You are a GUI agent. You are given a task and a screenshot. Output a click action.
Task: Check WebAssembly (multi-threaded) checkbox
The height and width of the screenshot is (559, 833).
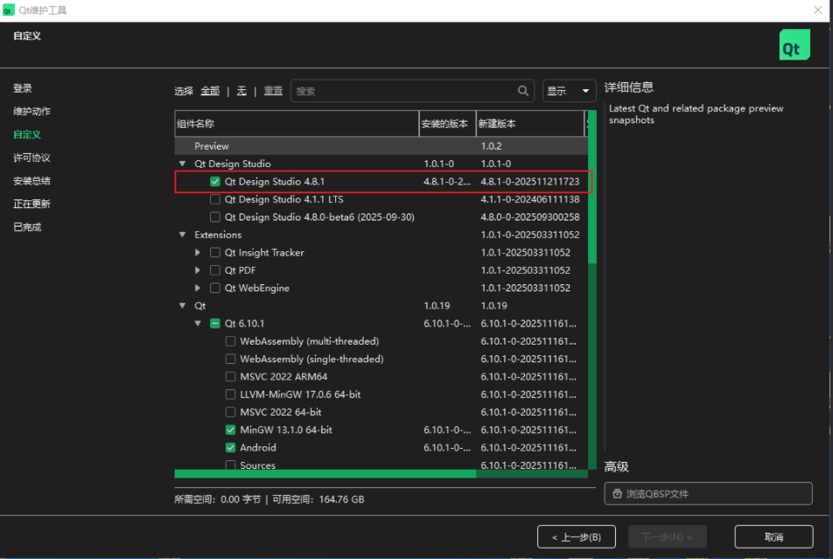point(230,341)
